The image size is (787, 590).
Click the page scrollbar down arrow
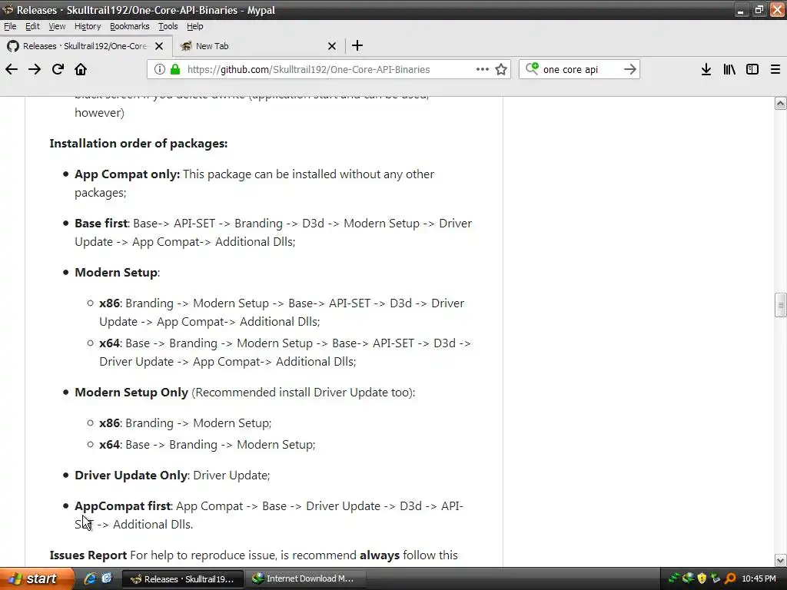click(780, 560)
